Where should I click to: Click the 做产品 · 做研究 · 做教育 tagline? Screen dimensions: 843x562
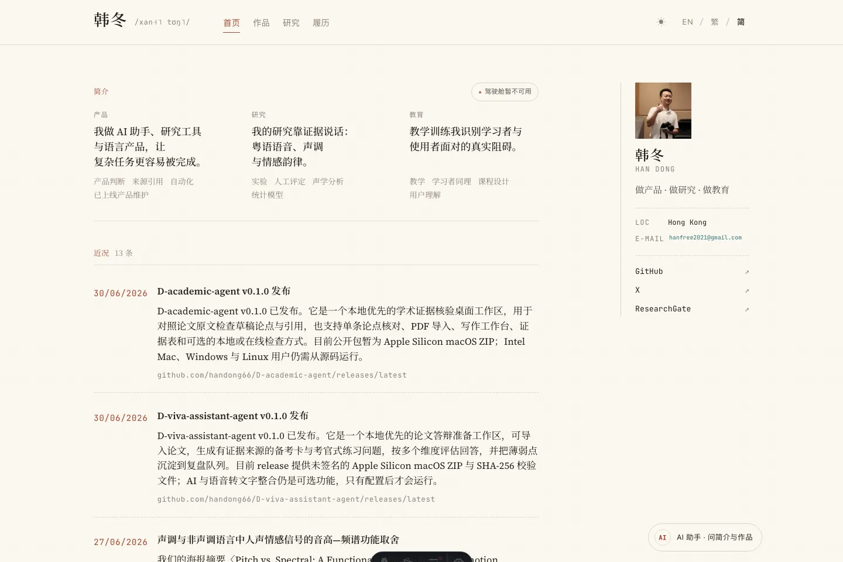click(682, 190)
